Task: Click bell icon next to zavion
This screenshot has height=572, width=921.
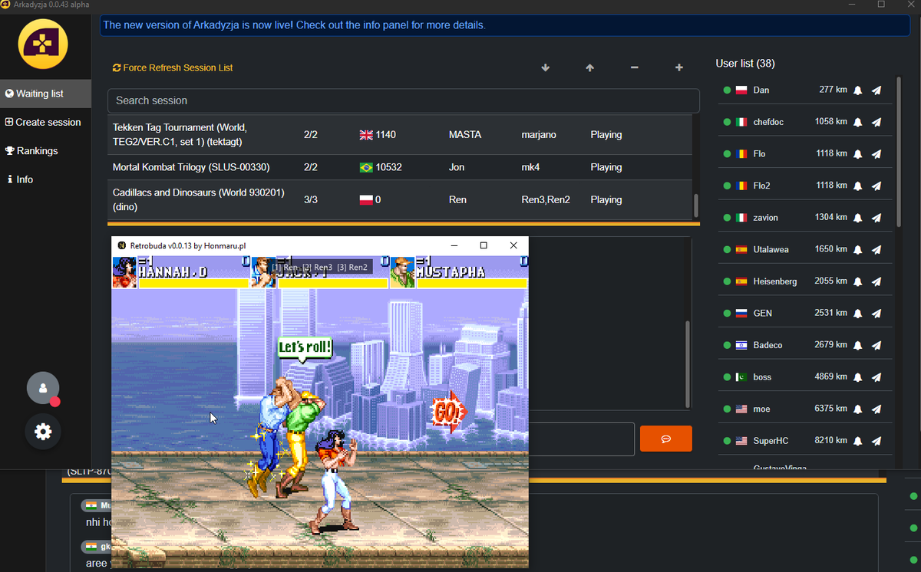Action: 858,218
